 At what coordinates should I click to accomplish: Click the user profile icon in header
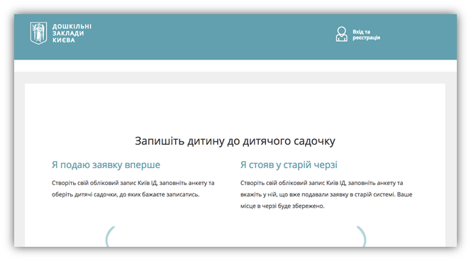341,34
